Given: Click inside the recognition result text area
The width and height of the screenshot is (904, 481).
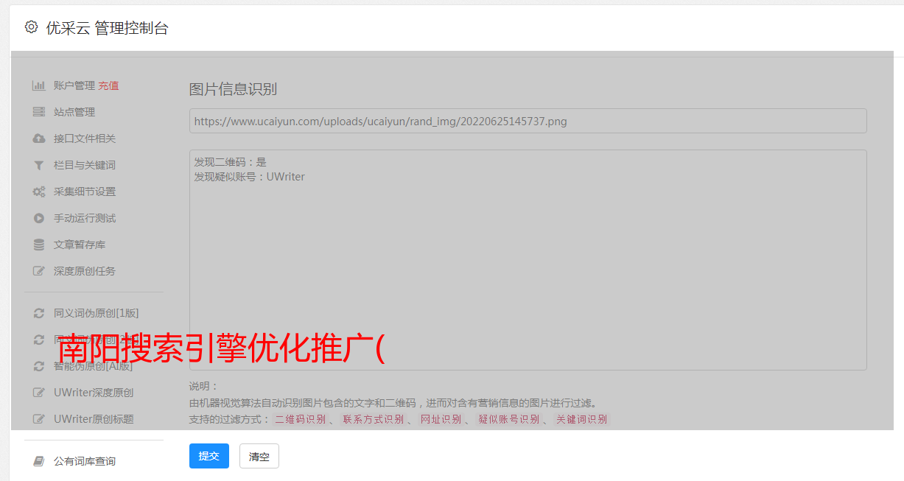Looking at the screenshot, I should 528,260.
